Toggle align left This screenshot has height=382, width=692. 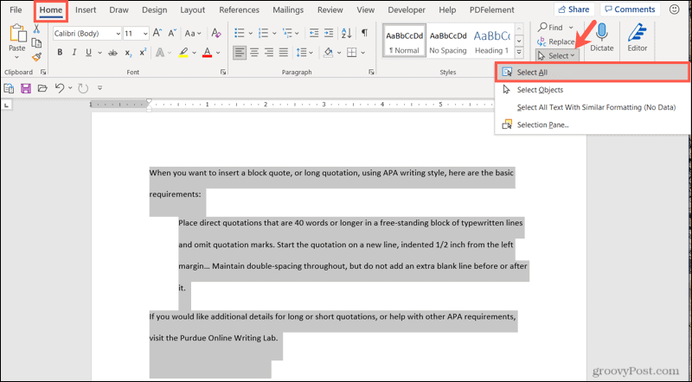point(240,53)
